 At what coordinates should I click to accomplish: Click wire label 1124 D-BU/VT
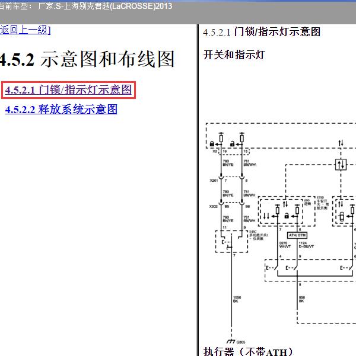click(306, 245)
